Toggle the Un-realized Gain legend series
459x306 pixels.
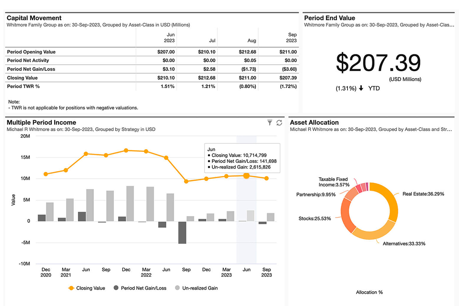click(196, 288)
